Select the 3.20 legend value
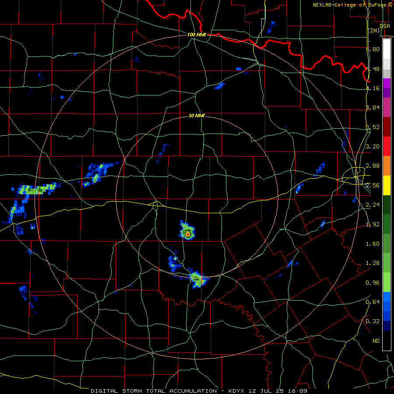Image resolution: width=394 pixels, height=394 pixels. (373, 147)
